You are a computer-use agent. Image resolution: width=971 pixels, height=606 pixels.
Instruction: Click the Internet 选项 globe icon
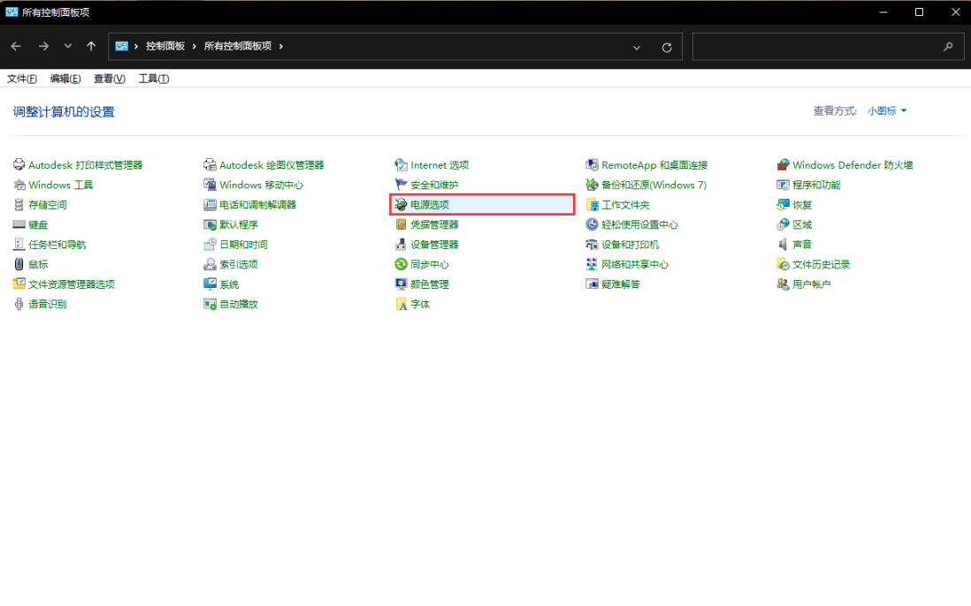pyautogui.click(x=401, y=165)
